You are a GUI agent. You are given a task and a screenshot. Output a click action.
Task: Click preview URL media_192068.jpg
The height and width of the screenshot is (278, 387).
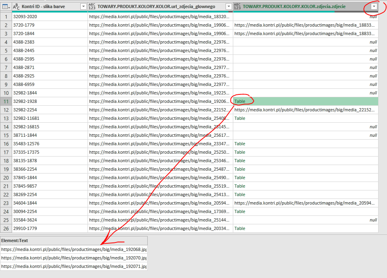(x=74, y=249)
